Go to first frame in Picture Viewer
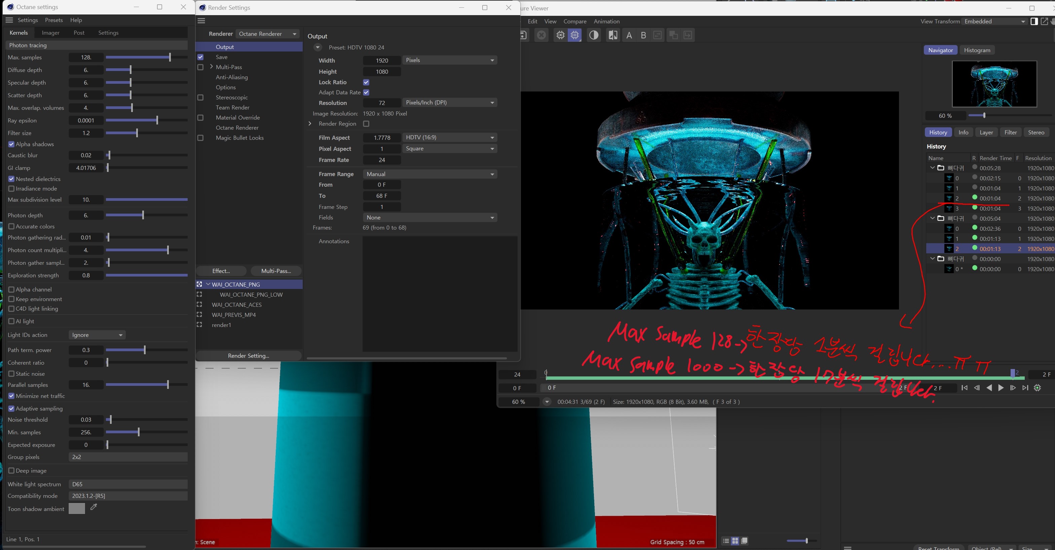Screen dimensions: 1055x550 tap(965, 388)
